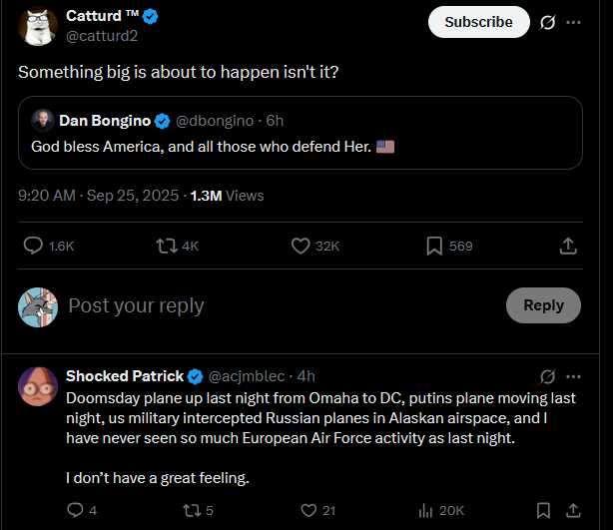Open Shocked Patrick's profile avatar
The height and width of the screenshot is (530, 613).
pos(37,386)
